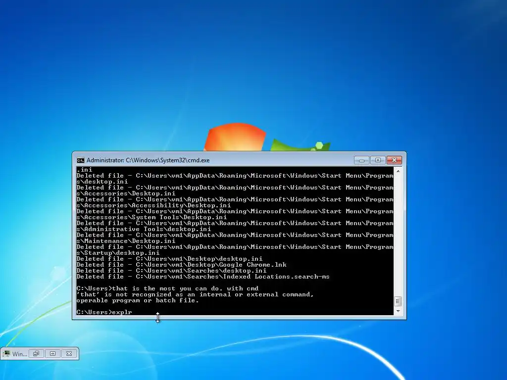Click the Searches\desktop.ini deleted line

[x=171, y=271]
